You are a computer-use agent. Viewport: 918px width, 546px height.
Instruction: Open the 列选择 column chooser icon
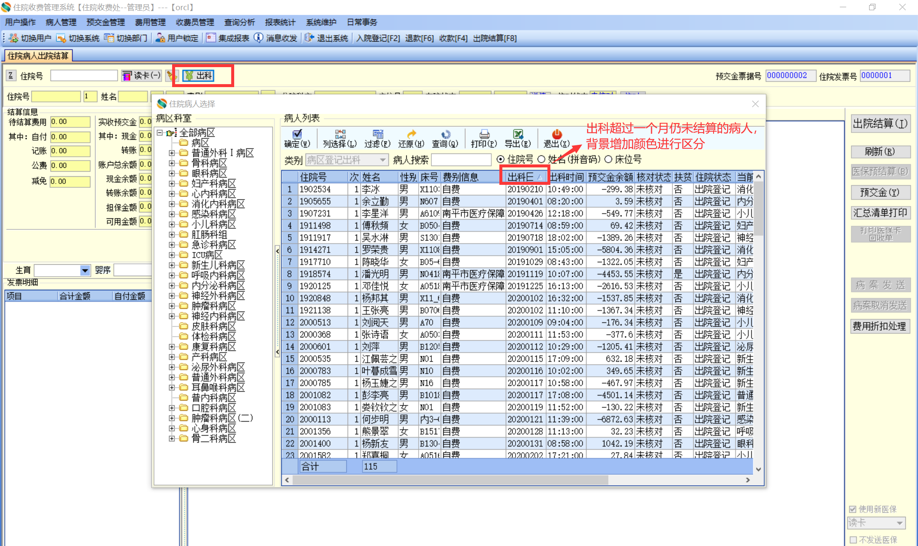(340, 135)
